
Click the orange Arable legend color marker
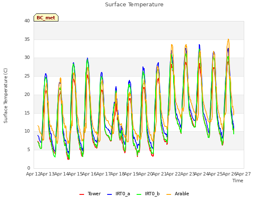pos(169,194)
